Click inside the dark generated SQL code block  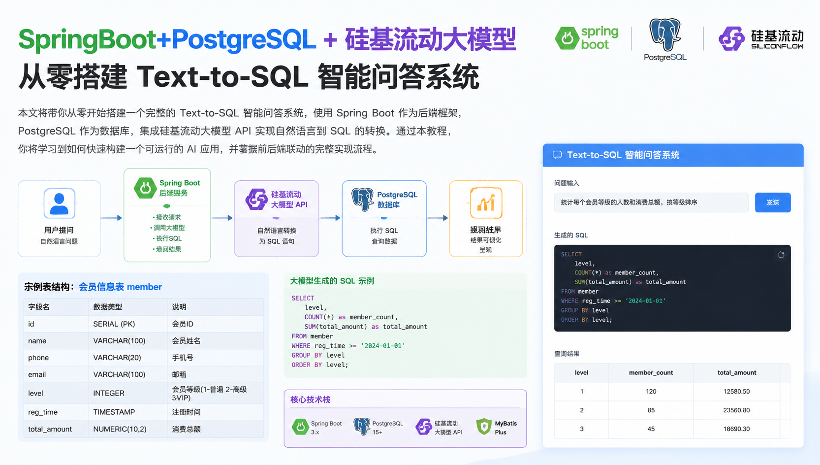coord(672,288)
